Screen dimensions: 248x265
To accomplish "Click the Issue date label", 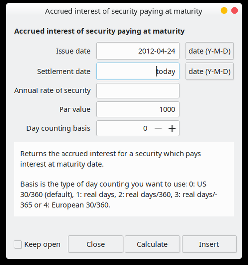I will pos(73,51).
